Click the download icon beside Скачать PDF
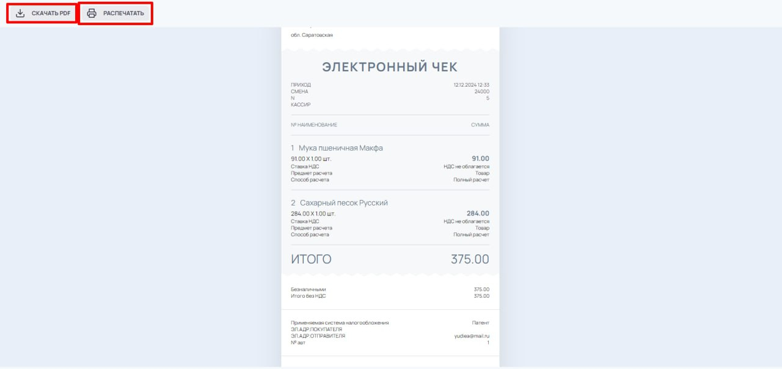The height and width of the screenshot is (369, 782). tap(21, 13)
